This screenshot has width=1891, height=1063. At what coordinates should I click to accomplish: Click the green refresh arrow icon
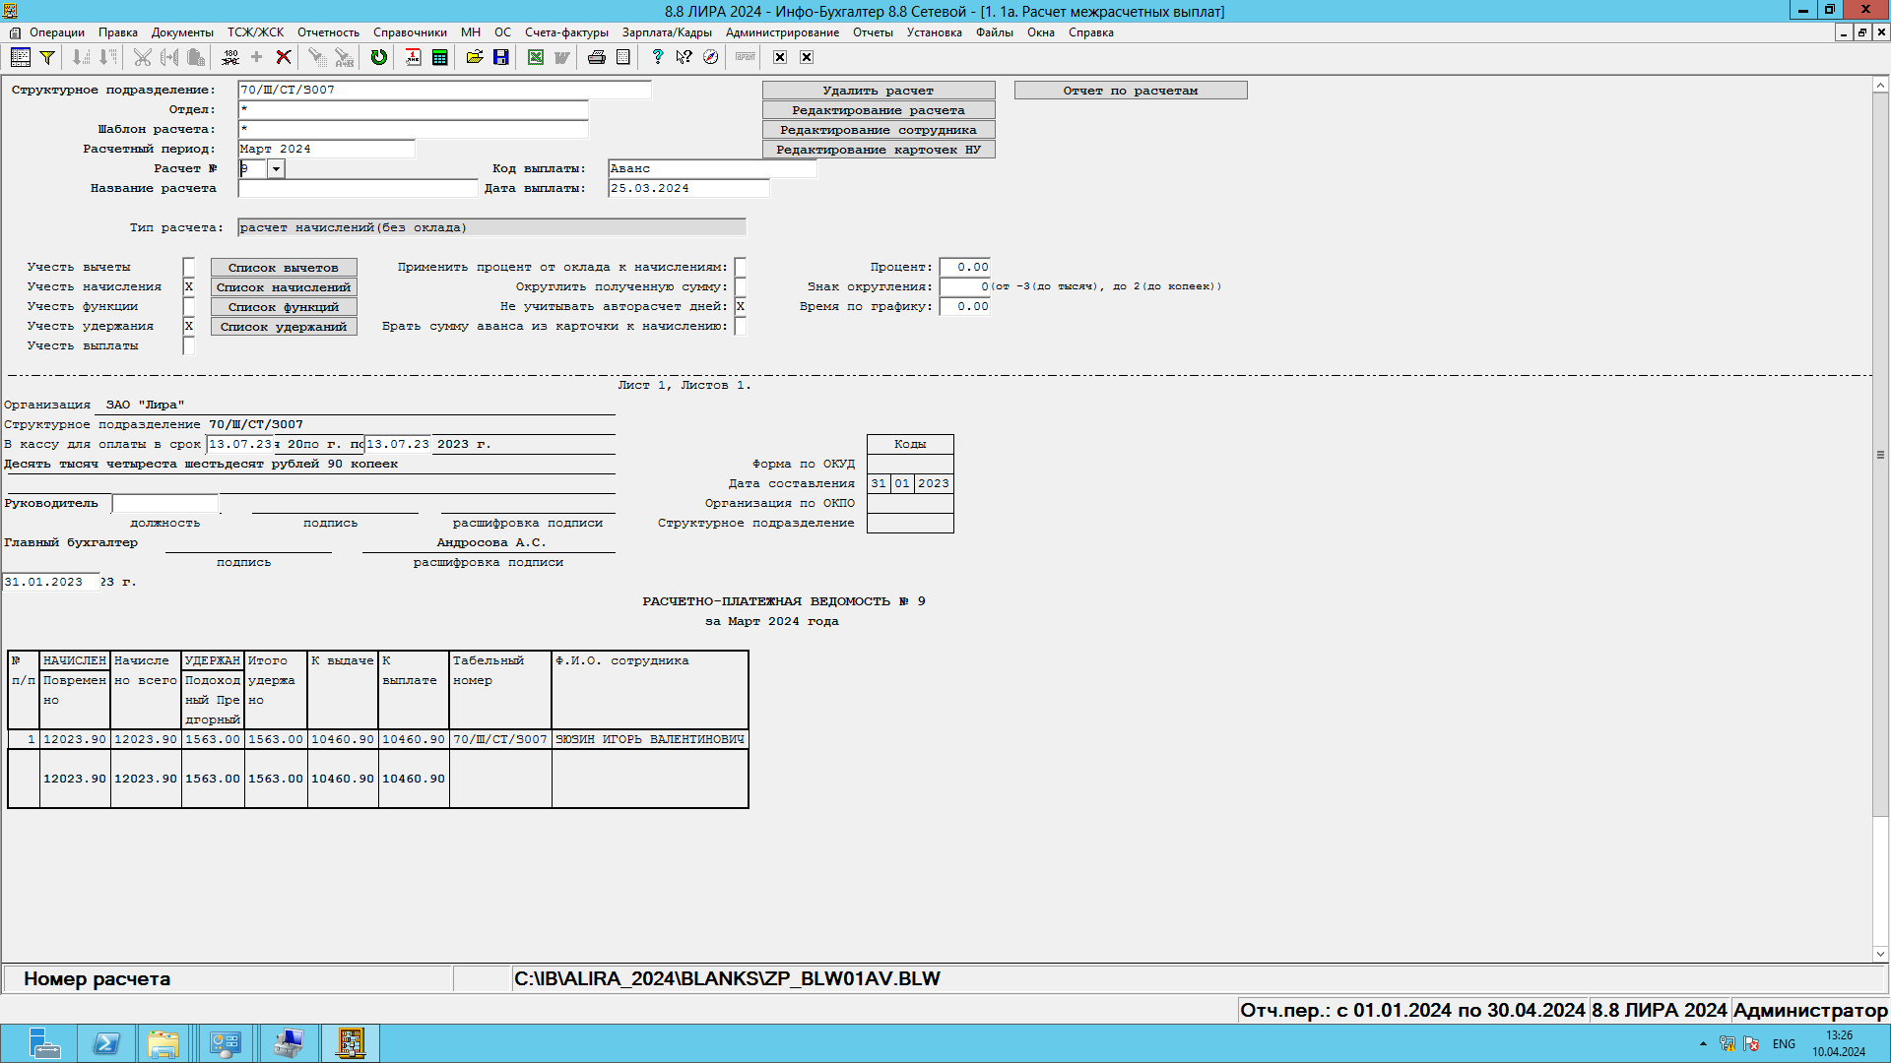tap(378, 57)
